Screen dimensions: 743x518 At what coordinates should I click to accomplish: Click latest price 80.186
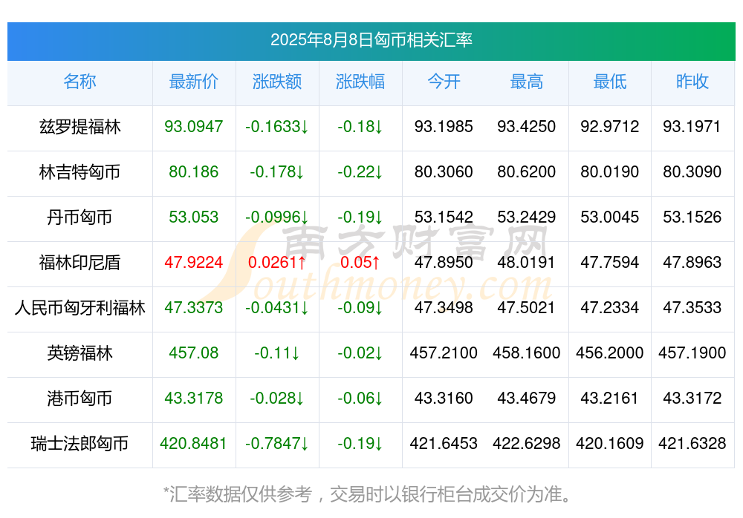pyautogui.click(x=193, y=172)
